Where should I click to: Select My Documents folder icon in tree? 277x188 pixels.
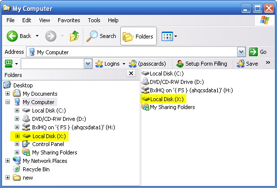click(x=17, y=93)
